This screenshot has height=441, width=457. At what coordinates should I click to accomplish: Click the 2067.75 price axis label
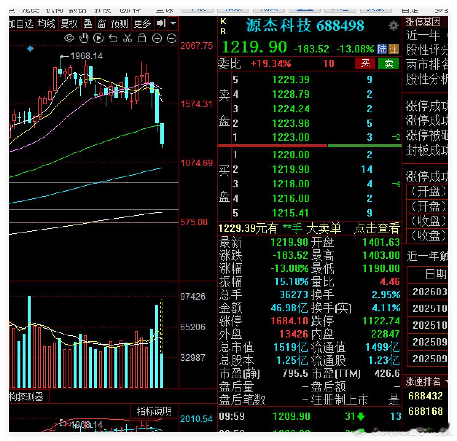pos(197,46)
